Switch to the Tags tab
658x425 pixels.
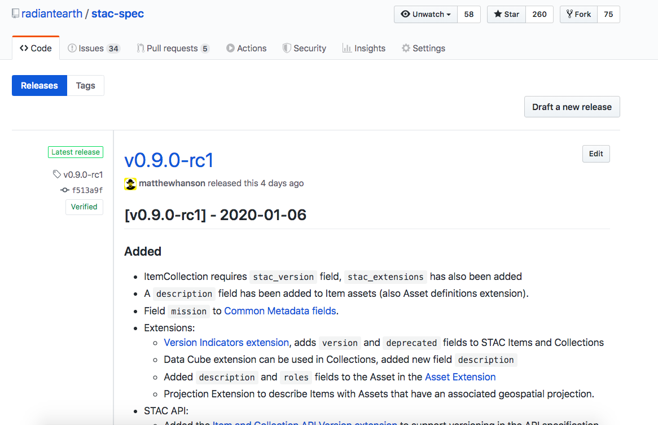(86, 86)
